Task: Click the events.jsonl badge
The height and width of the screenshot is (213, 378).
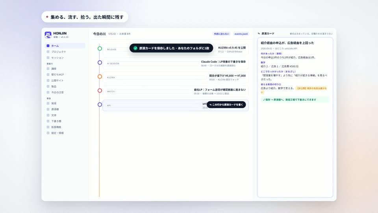Action: pyautogui.click(x=241, y=34)
